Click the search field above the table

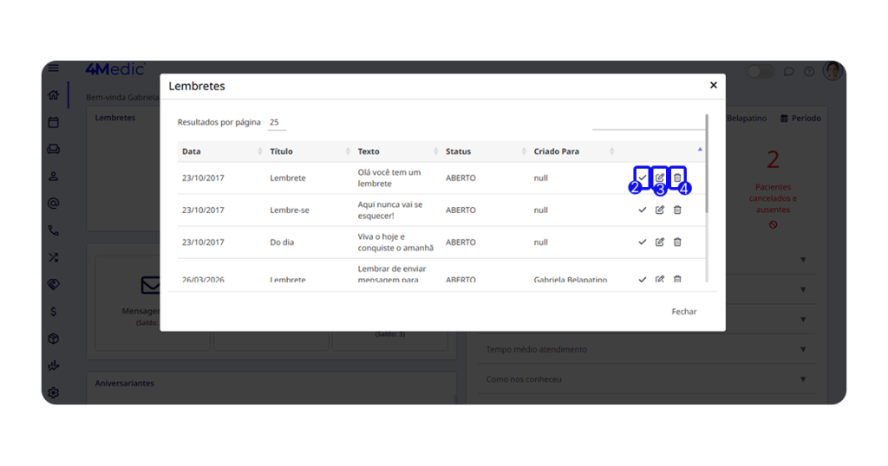tap(647, 123)
